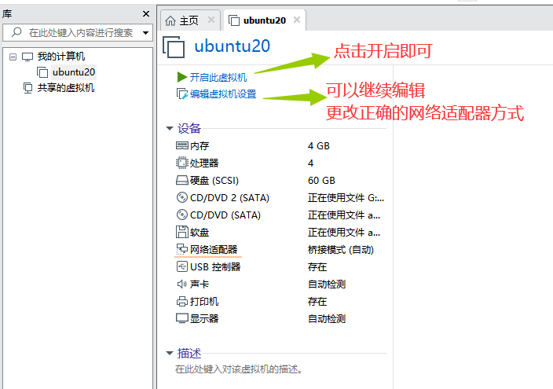Screen dimensions: 553x389
Task: Click the network adapter (网络适配器) icon
Action: [x=182, y=249]
